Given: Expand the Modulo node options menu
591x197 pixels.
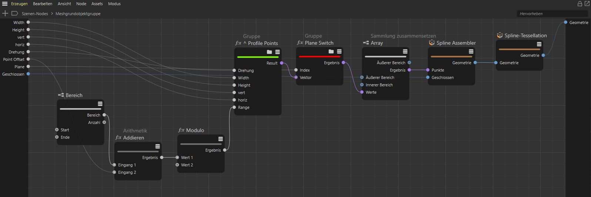Looking at the screenshot, I should pos(220,139).
